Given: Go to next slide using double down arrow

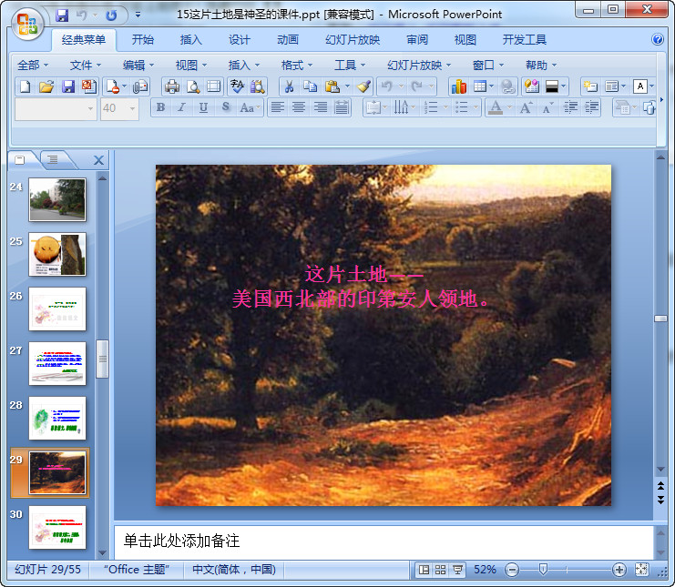Looking at the screenshot, I should [x=660, y=500].
